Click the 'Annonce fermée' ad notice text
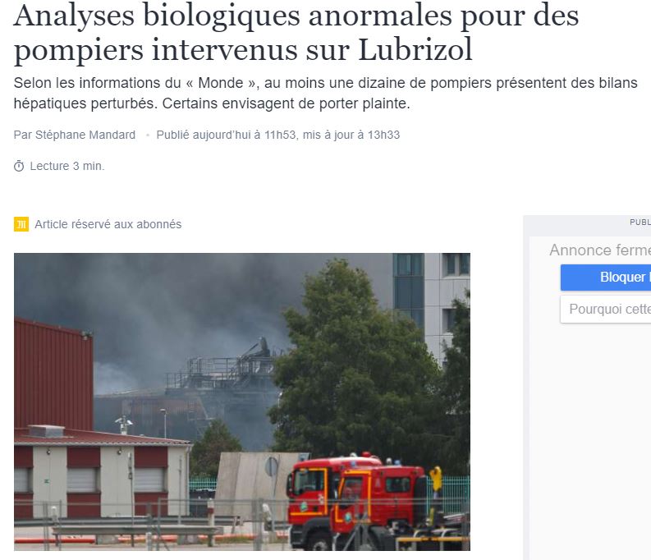 (600, 250)
